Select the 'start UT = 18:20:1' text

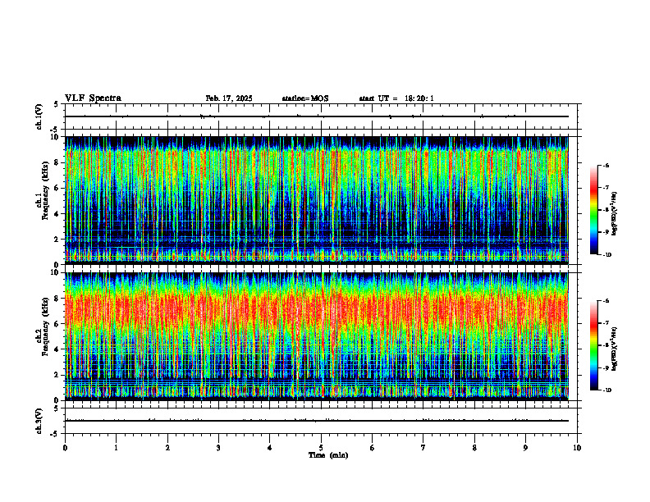coord(396,98)
